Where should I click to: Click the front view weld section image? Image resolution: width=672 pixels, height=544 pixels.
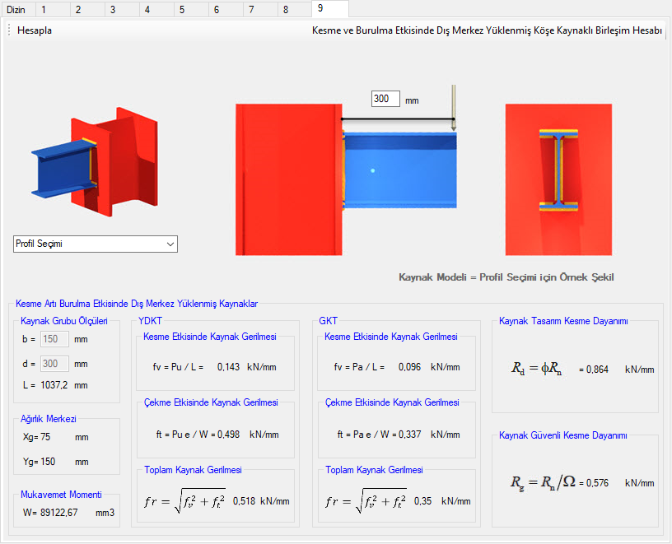[x=558, y=179]
